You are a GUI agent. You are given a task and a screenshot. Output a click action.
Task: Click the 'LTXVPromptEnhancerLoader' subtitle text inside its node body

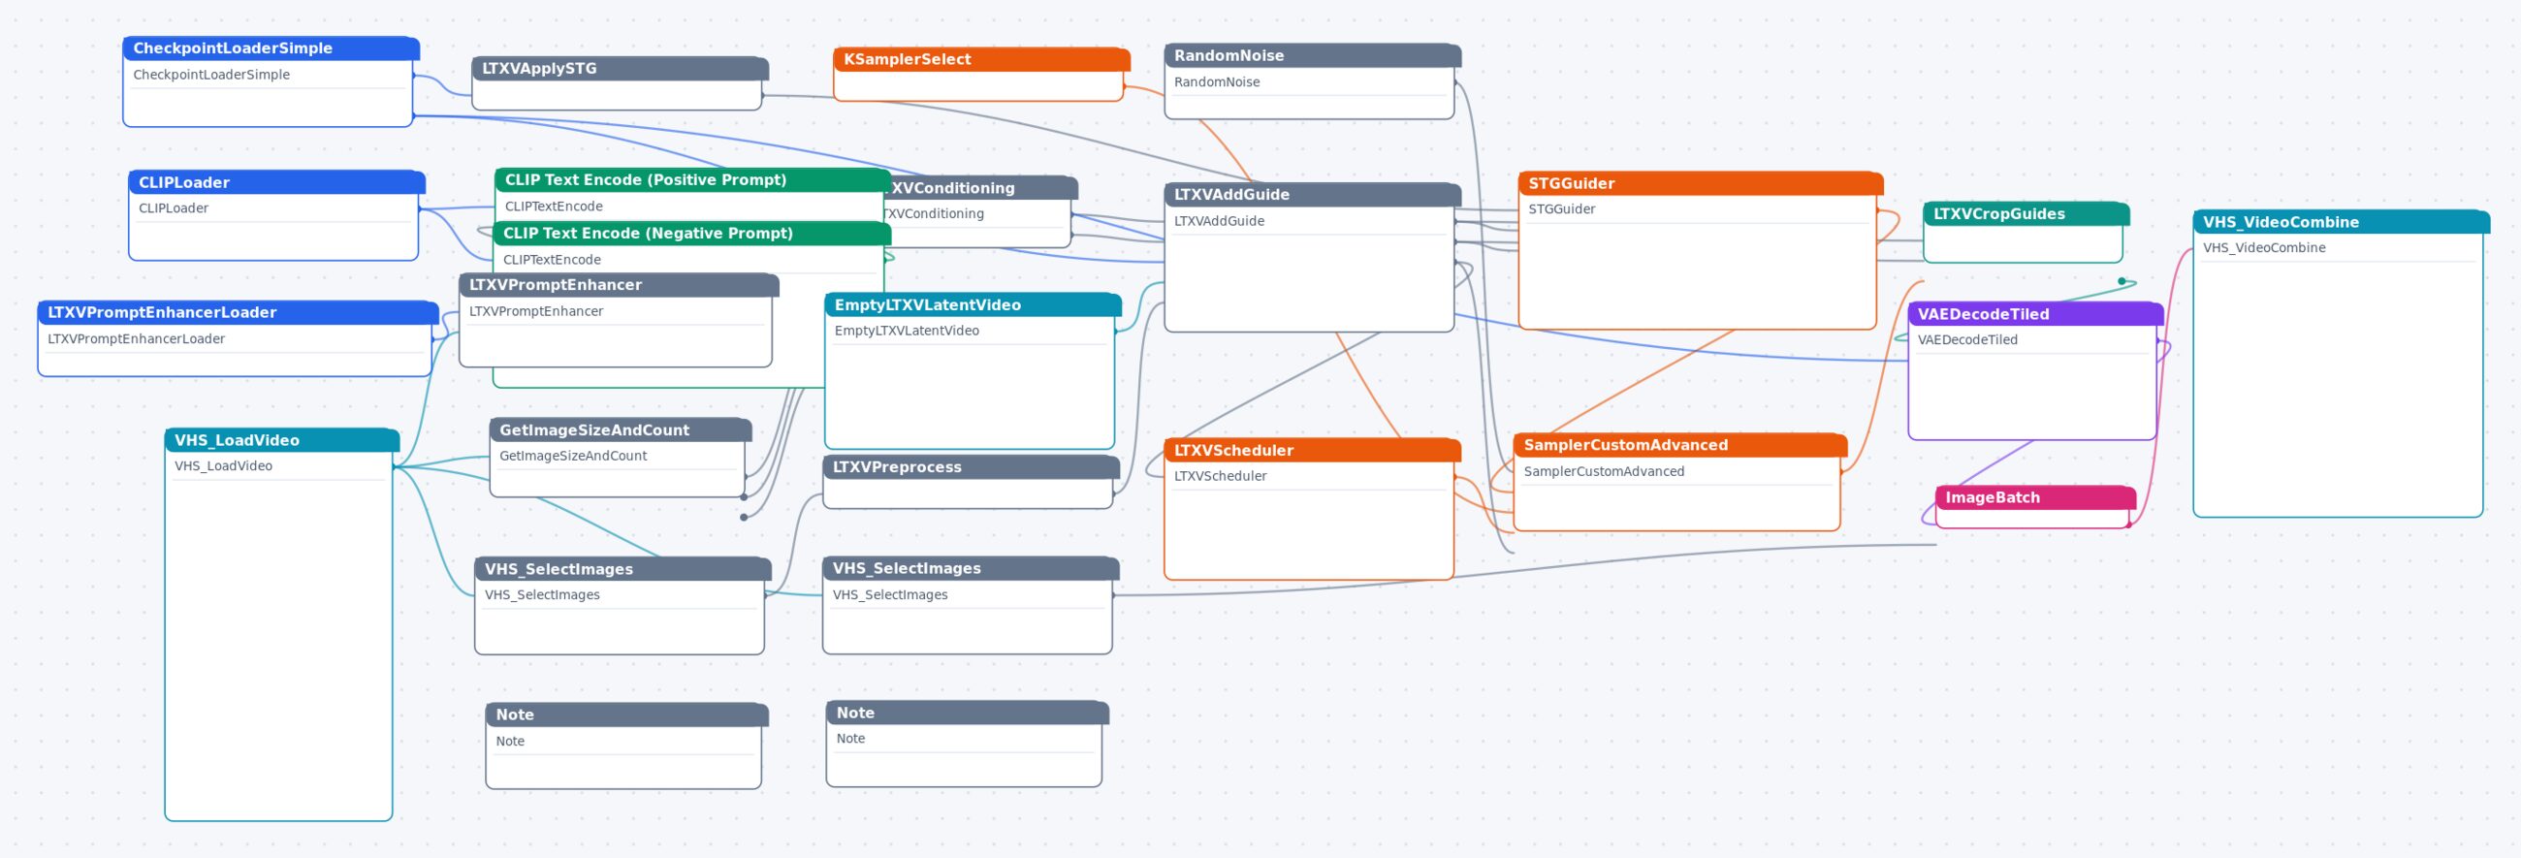tap(136, 338)
